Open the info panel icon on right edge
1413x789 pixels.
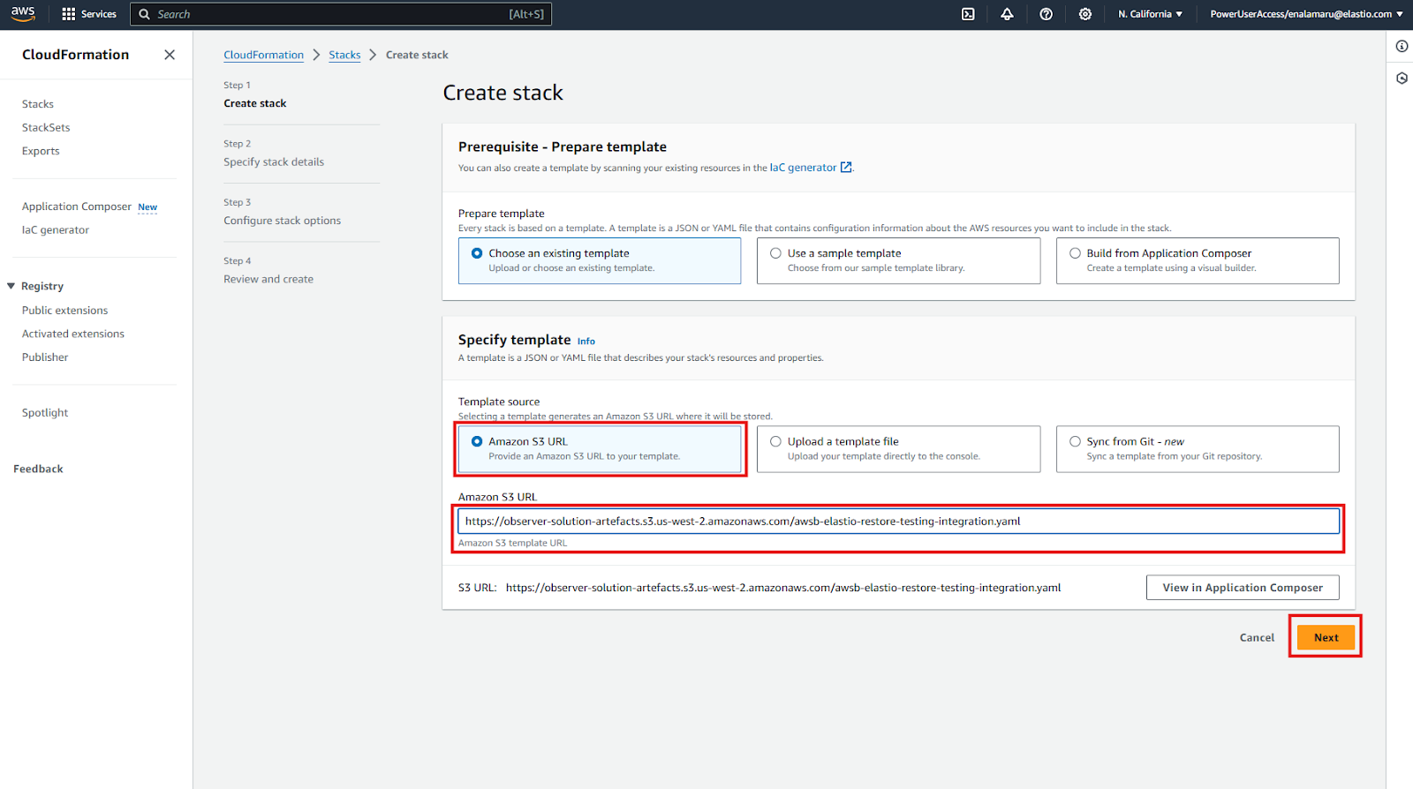point(1402,46)
